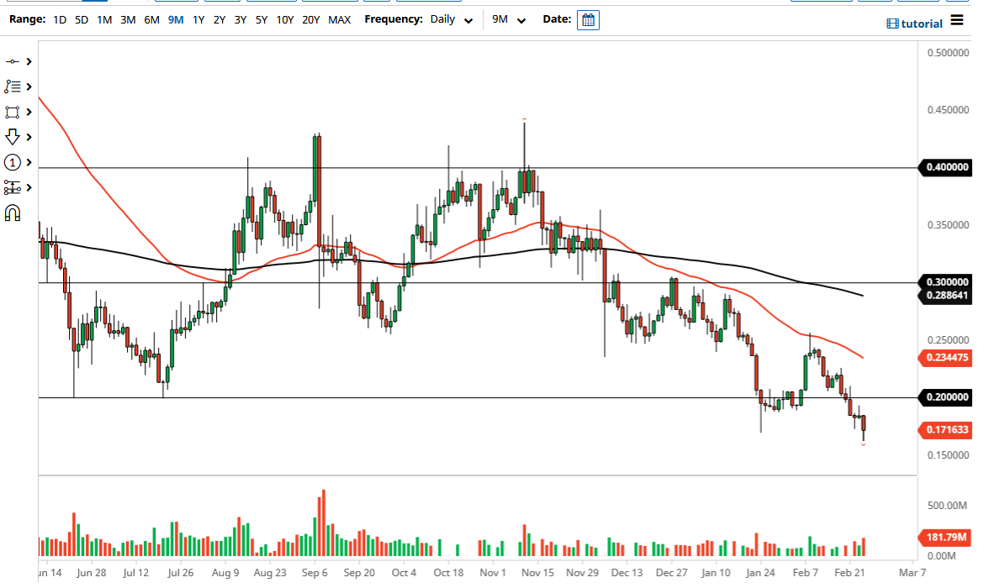984x588 pixels.
Task: Switch Range to 1Y
Action: 198,19
